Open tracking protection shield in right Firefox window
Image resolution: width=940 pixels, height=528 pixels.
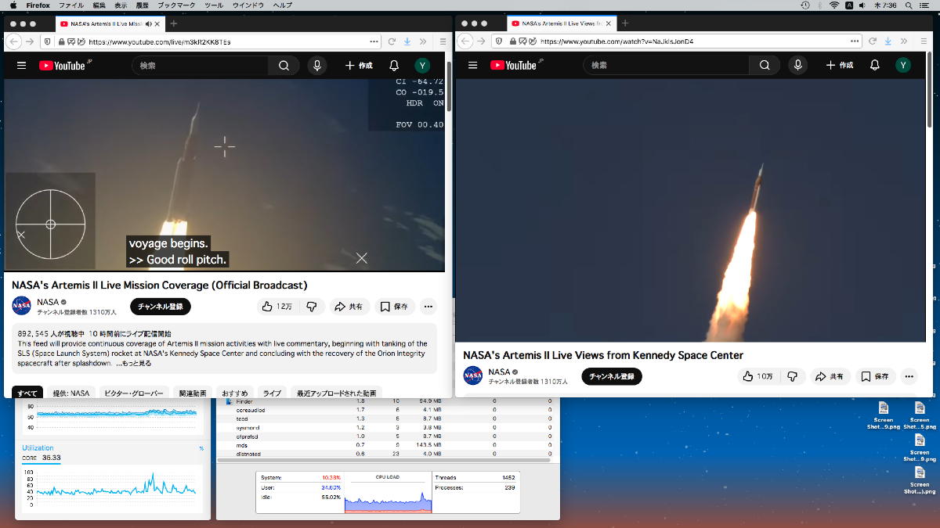coord(498,41)
